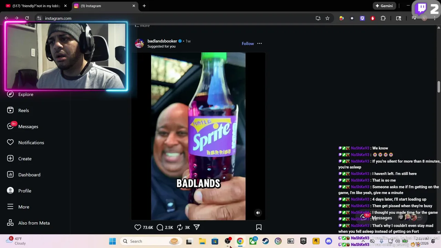Open badlandsbooker profile picture
This screenshot has height=248, width=441.
pyautogui.click(x=140, y=43)
